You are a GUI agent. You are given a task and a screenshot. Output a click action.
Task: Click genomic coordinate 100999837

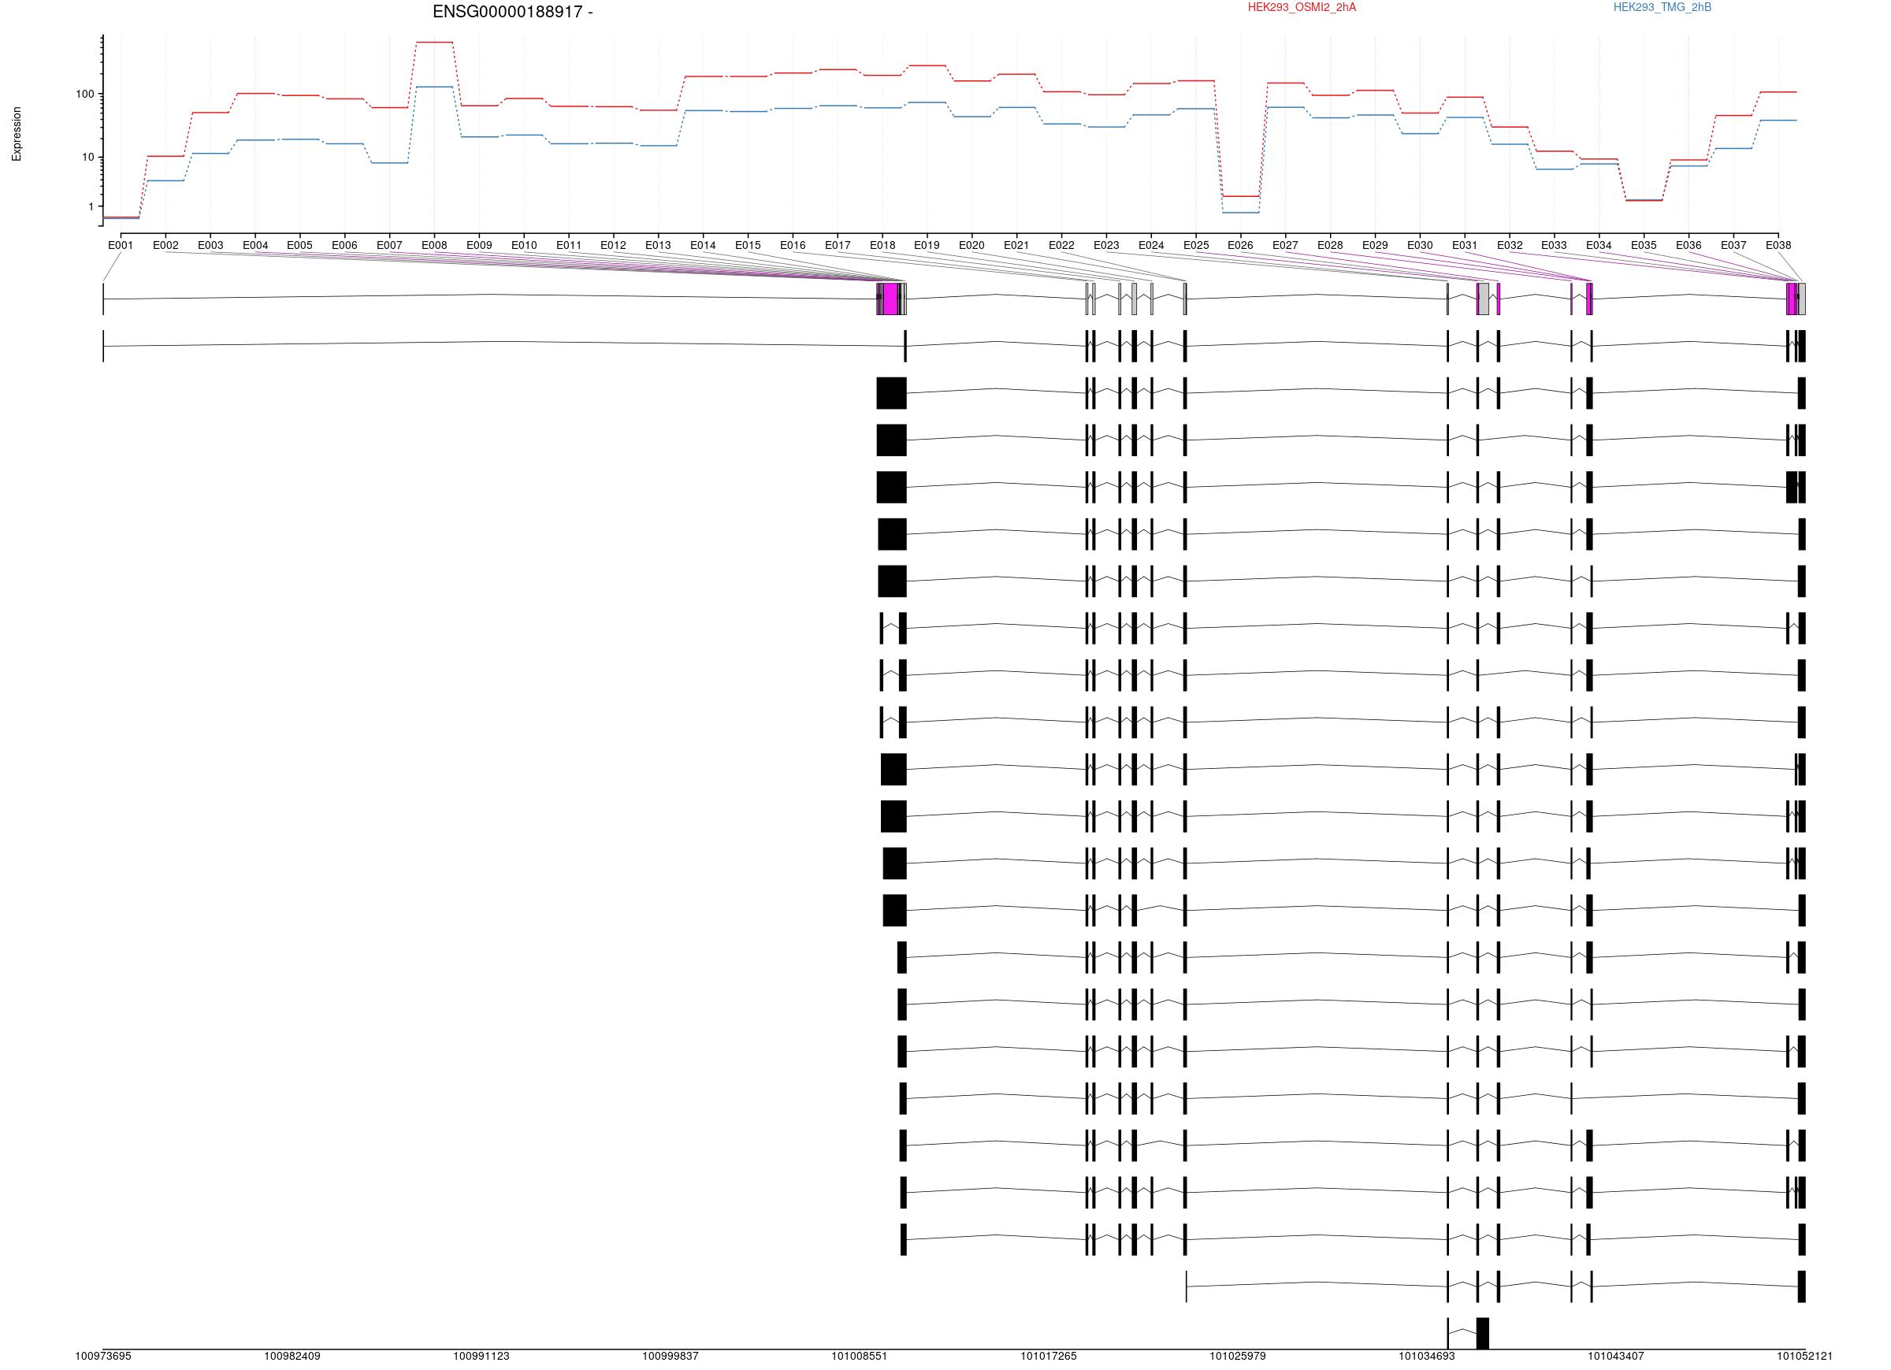click(671, 1356)
